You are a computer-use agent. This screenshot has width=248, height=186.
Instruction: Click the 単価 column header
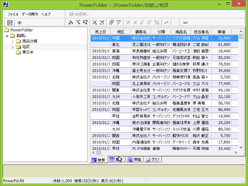point(221,32)
